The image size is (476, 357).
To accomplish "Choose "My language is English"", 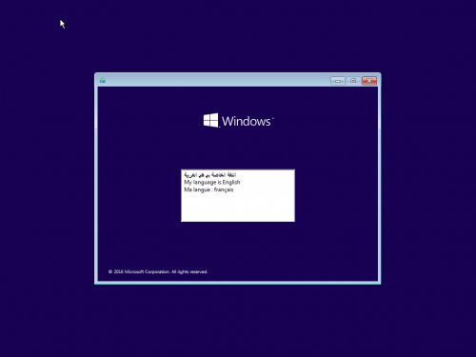I will coord(212,182).
